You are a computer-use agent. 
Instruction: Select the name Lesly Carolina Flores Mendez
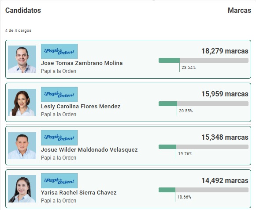tap(81, 106)
